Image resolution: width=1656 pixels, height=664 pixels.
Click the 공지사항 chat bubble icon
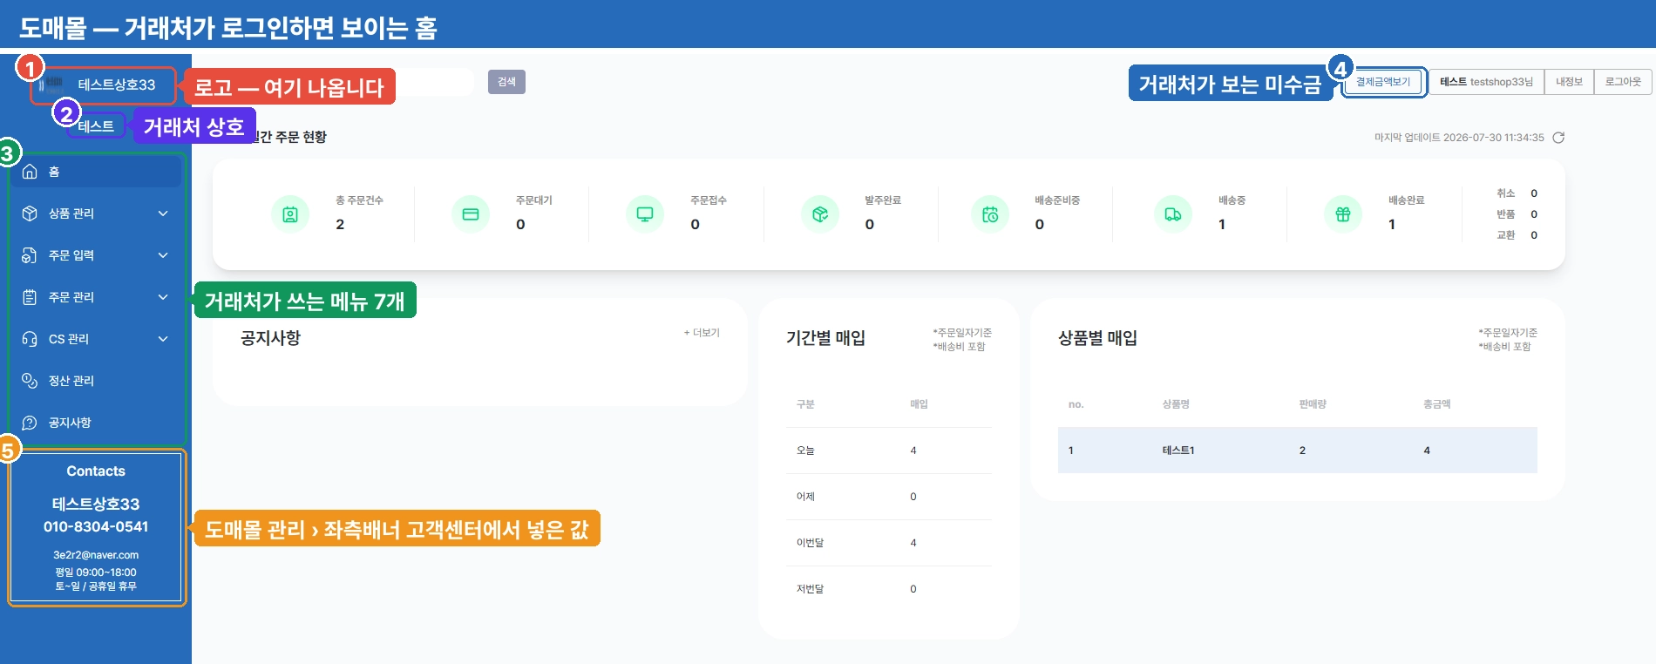tap(30, 423)
